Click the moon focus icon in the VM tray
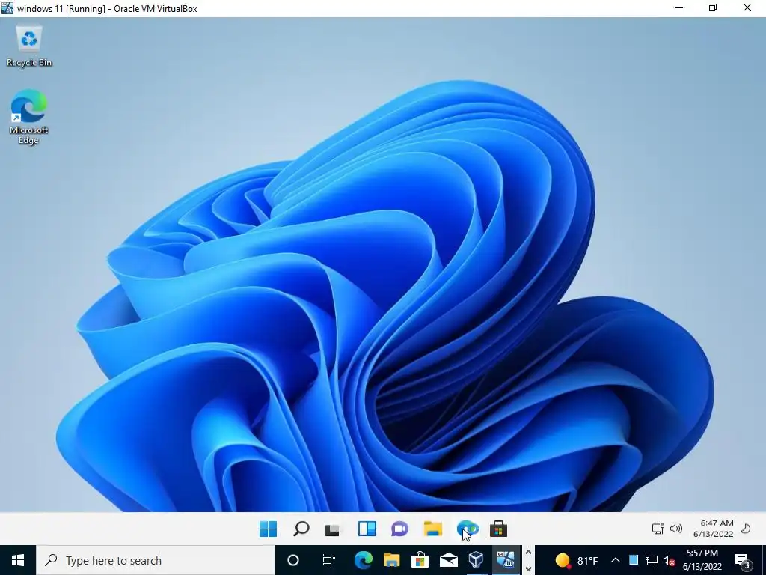This screenshot has height=575, width=766. pos(746,529)
